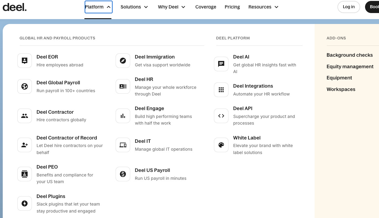The image size is (379, 218).
Task: Open the Pricing page
Action: click(x=232, y=7)
